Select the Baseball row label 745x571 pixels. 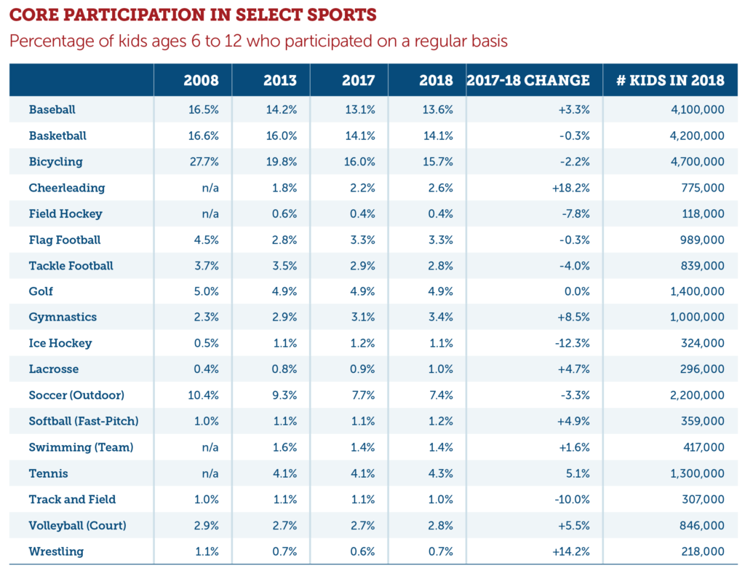pos(52,110)
